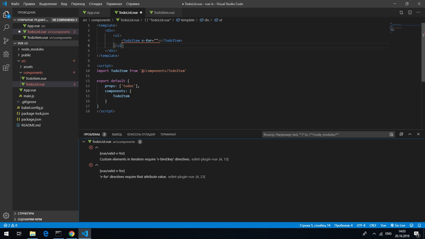The image size is (425, 239).
Task: Open the Extensions view
Action: [x=6, y=68]
